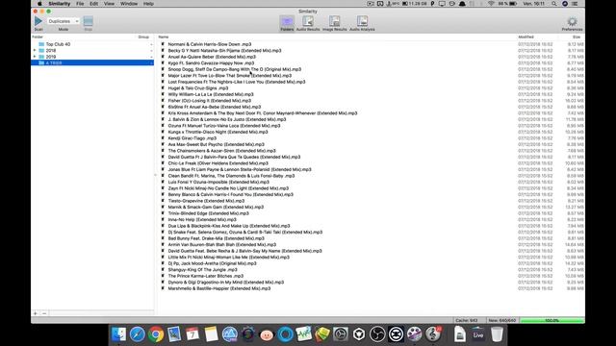
Task: Start a scan with the Scan play icon
Action: click(38, 21)
